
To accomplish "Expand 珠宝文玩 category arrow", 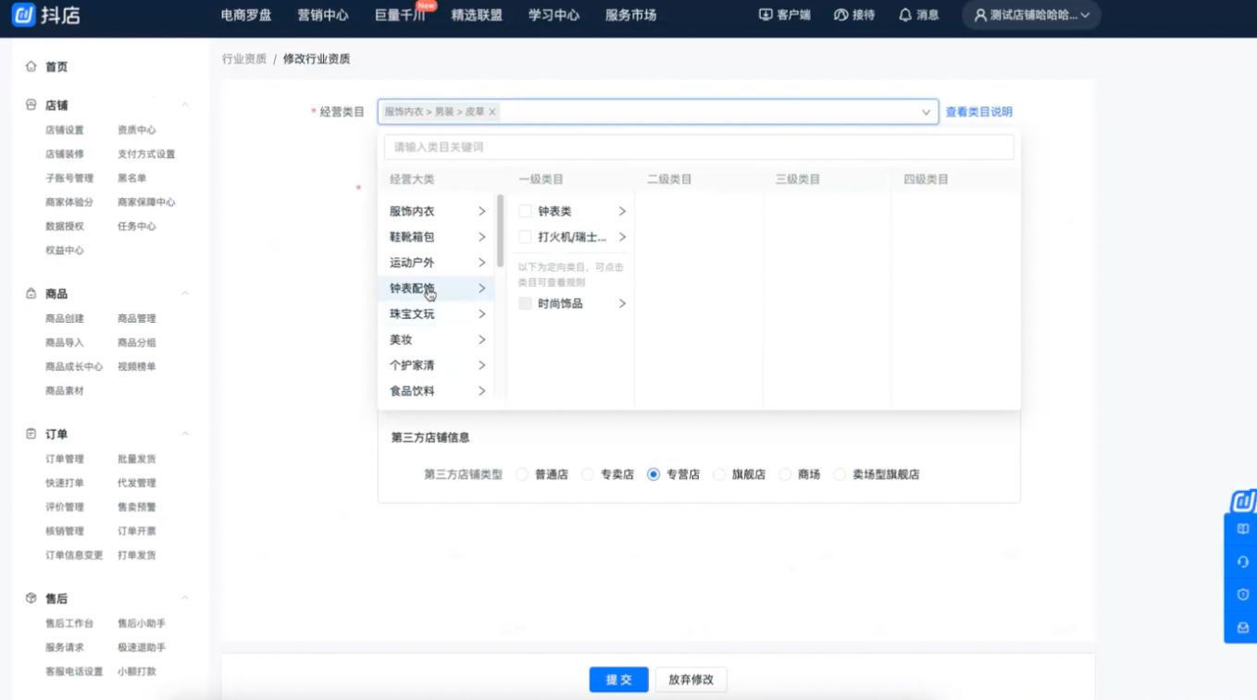I will pyautogui.click(x=481, y=314).
